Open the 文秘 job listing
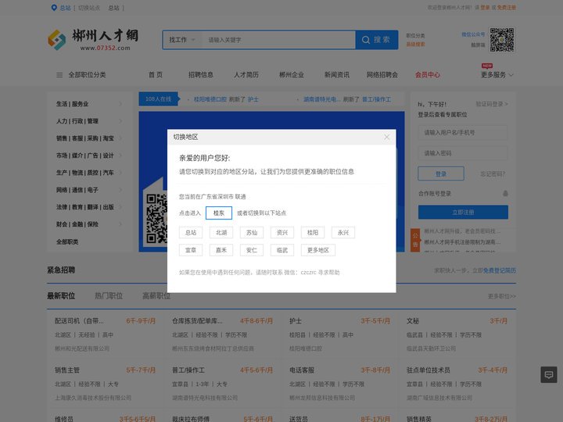 [413, 321]
